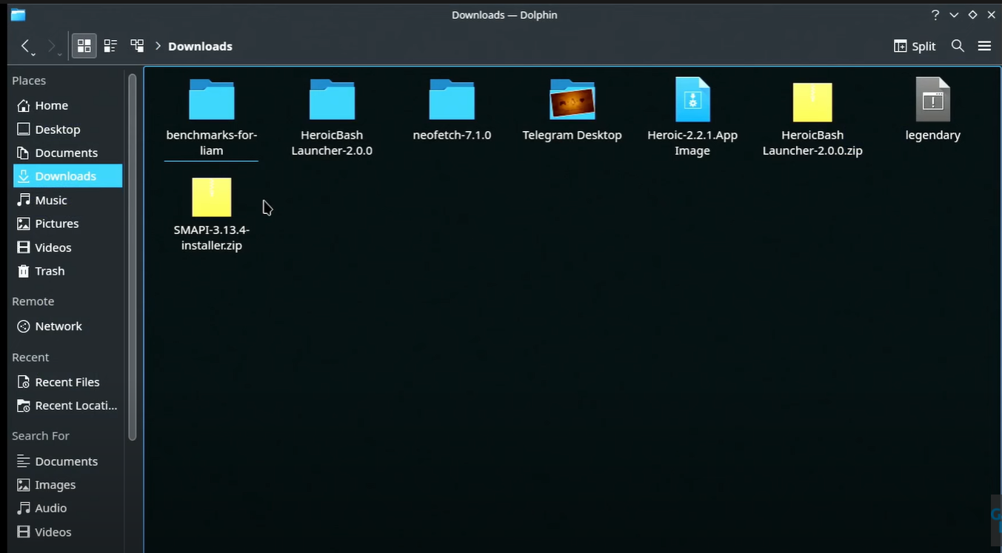
Task: Select the legendary file icon
Action: point(932,99)
